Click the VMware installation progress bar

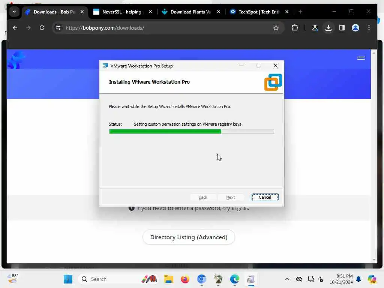[x=192, y=132]
